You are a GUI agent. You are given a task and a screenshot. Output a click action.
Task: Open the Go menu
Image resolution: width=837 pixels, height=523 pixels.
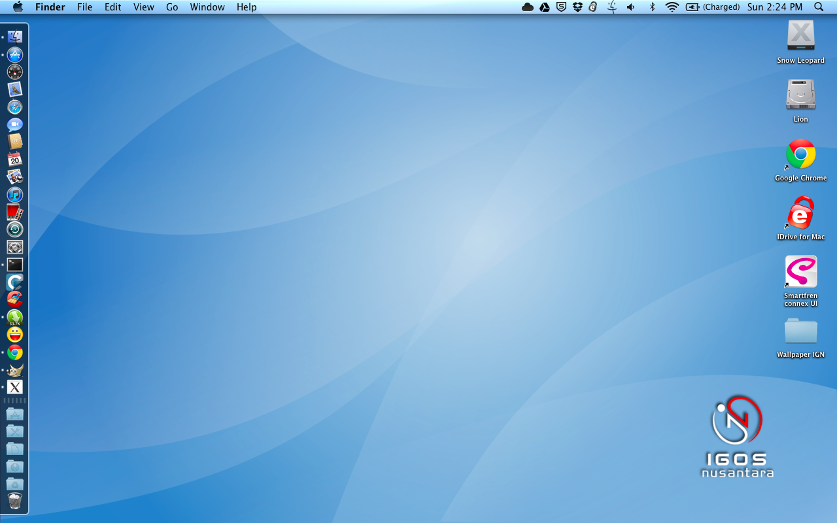(x=172, y=7)
